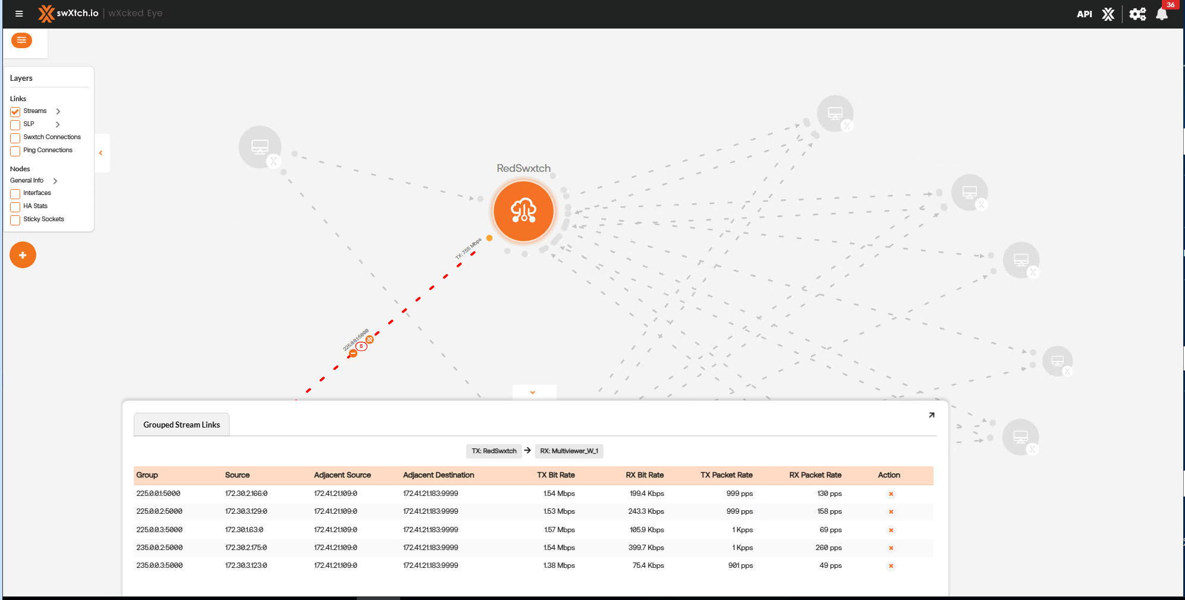The image size is (1185, 600).
Task: Open the hamburger navigation menu
Action: pos(19,14)
